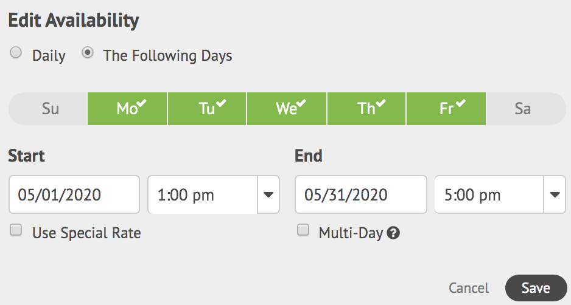The image size is (571, 305).
Task: Click the 1:00 pm start time combo box
Action: 214,195
